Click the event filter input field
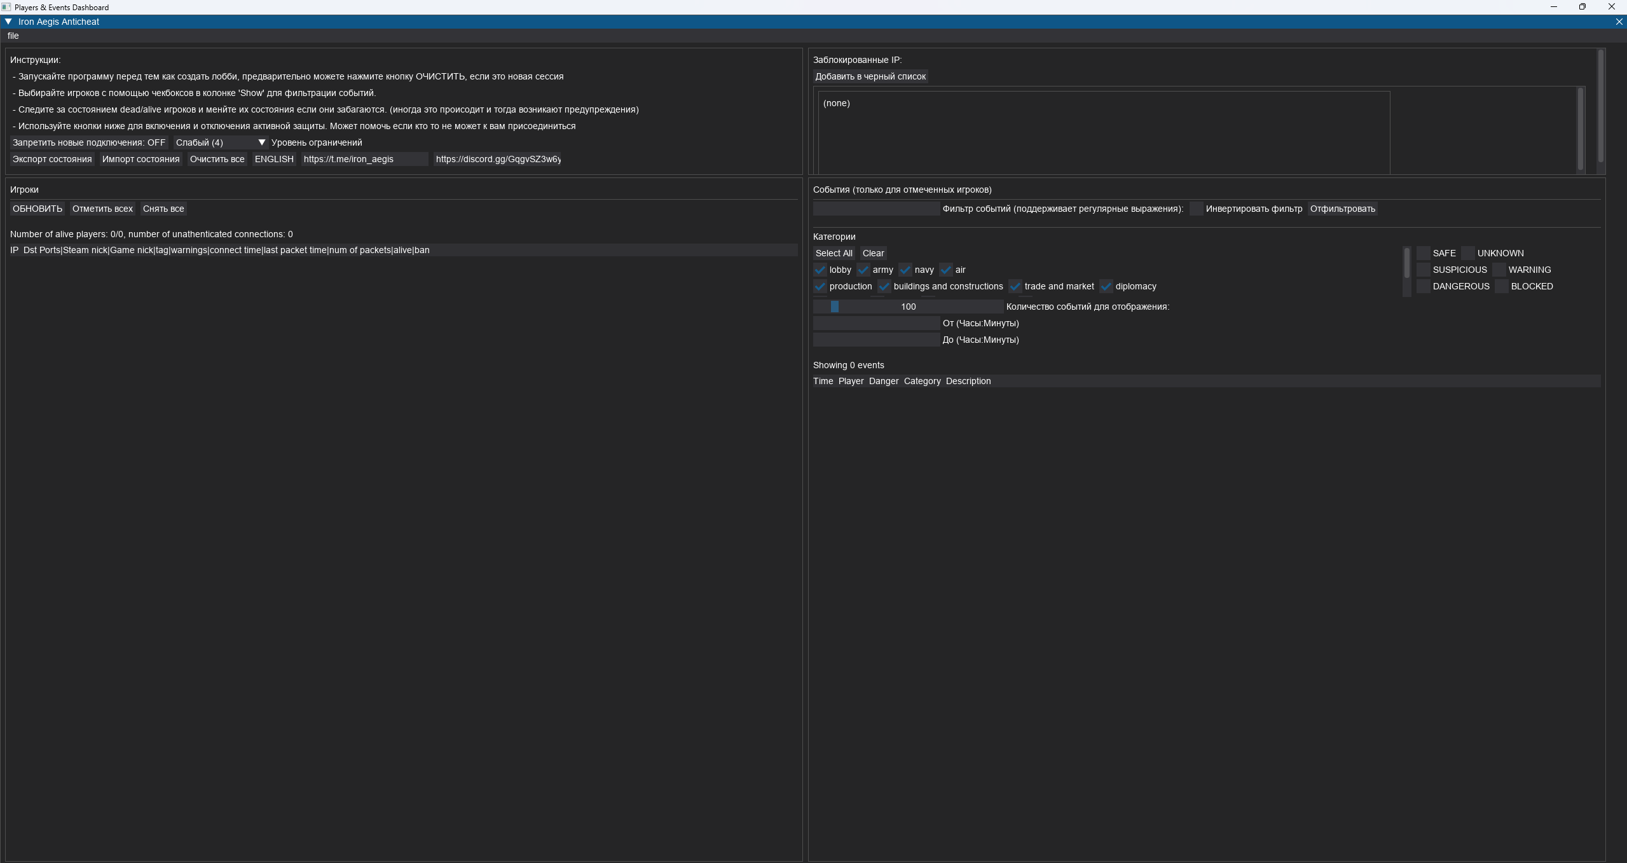Viewport: 1627px width, 863px height. click(875, 209)
